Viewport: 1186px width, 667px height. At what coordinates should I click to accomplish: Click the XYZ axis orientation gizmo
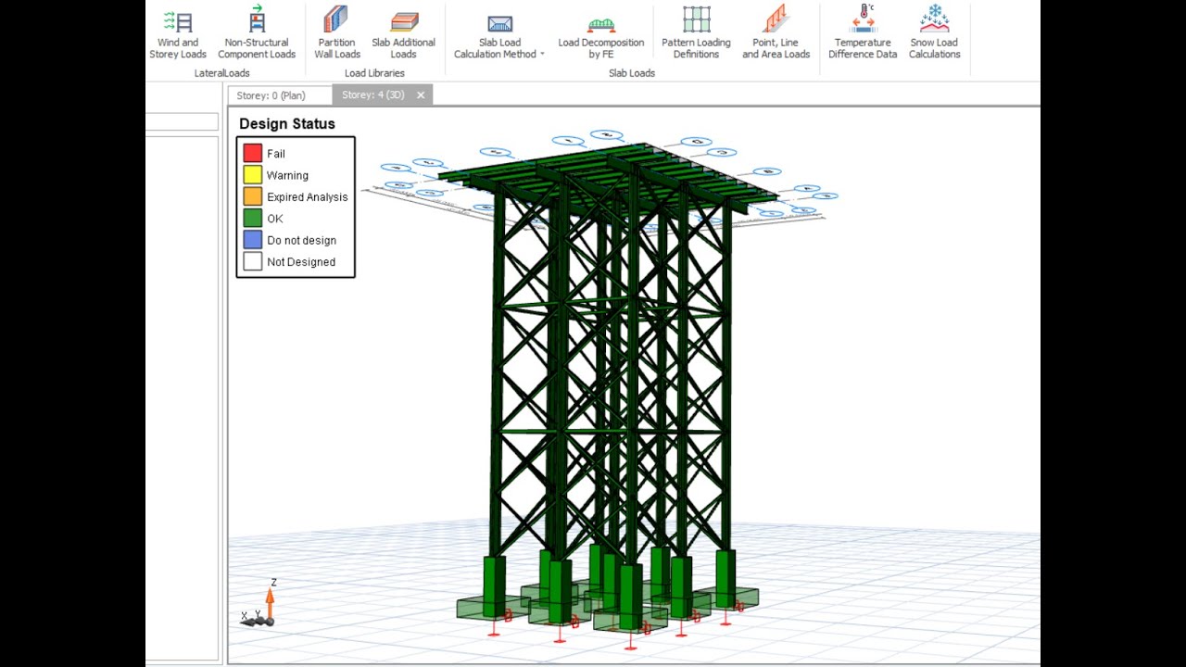259,604
